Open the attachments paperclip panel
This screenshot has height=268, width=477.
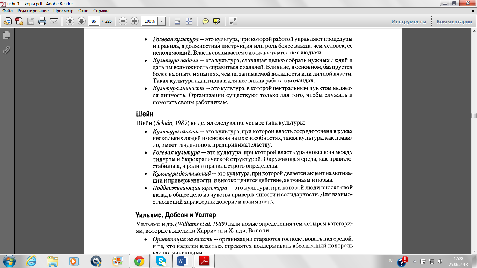point(7,50)
